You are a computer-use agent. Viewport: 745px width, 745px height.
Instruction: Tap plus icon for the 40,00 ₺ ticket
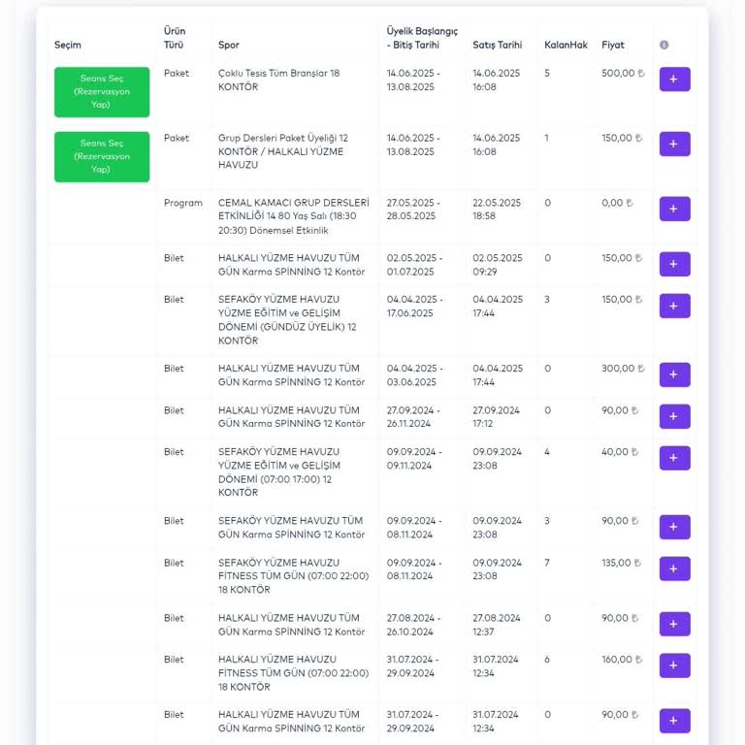coord(674,458)
